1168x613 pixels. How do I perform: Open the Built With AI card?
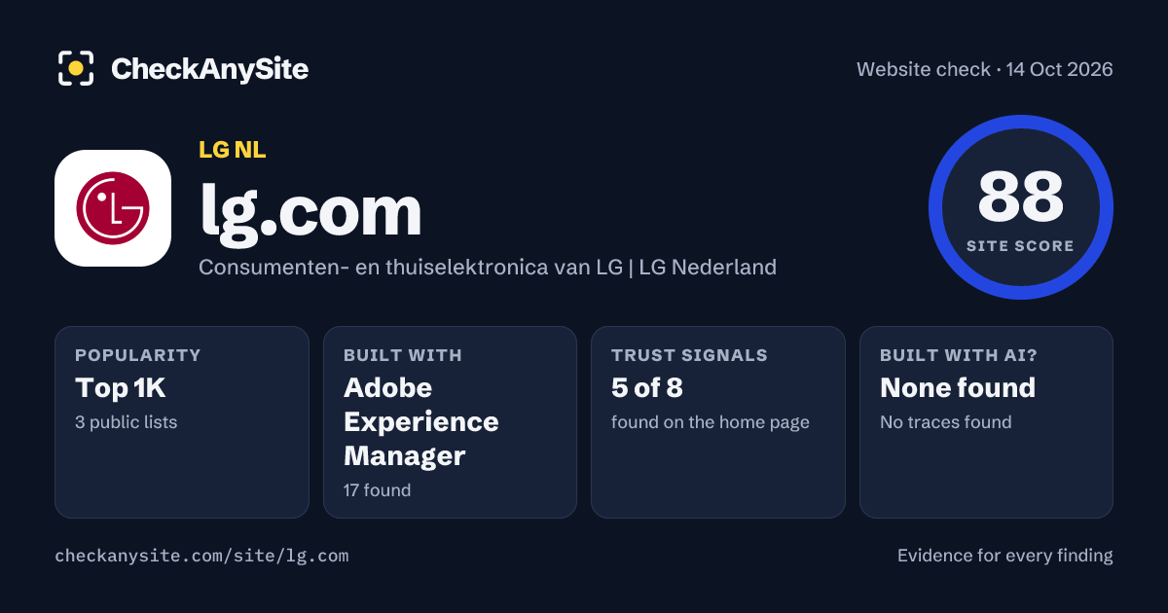pos(986,422)
